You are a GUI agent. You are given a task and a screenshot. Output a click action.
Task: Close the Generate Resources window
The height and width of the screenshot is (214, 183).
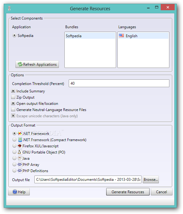pos(168,7)
